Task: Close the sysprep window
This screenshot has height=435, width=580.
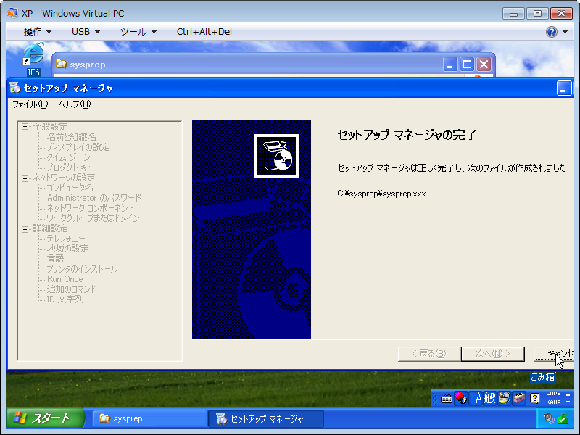Action: point(484,65)
